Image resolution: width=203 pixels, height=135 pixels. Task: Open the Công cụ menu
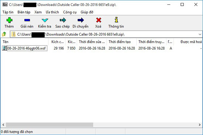pos(70,12)
